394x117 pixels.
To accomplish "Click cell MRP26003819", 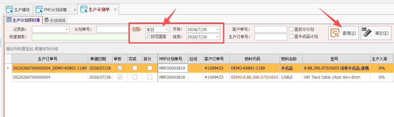I will click(x=173, y=68).
